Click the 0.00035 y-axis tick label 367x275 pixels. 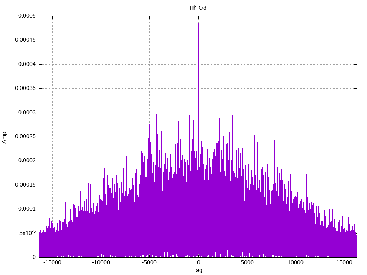point(25,88)
